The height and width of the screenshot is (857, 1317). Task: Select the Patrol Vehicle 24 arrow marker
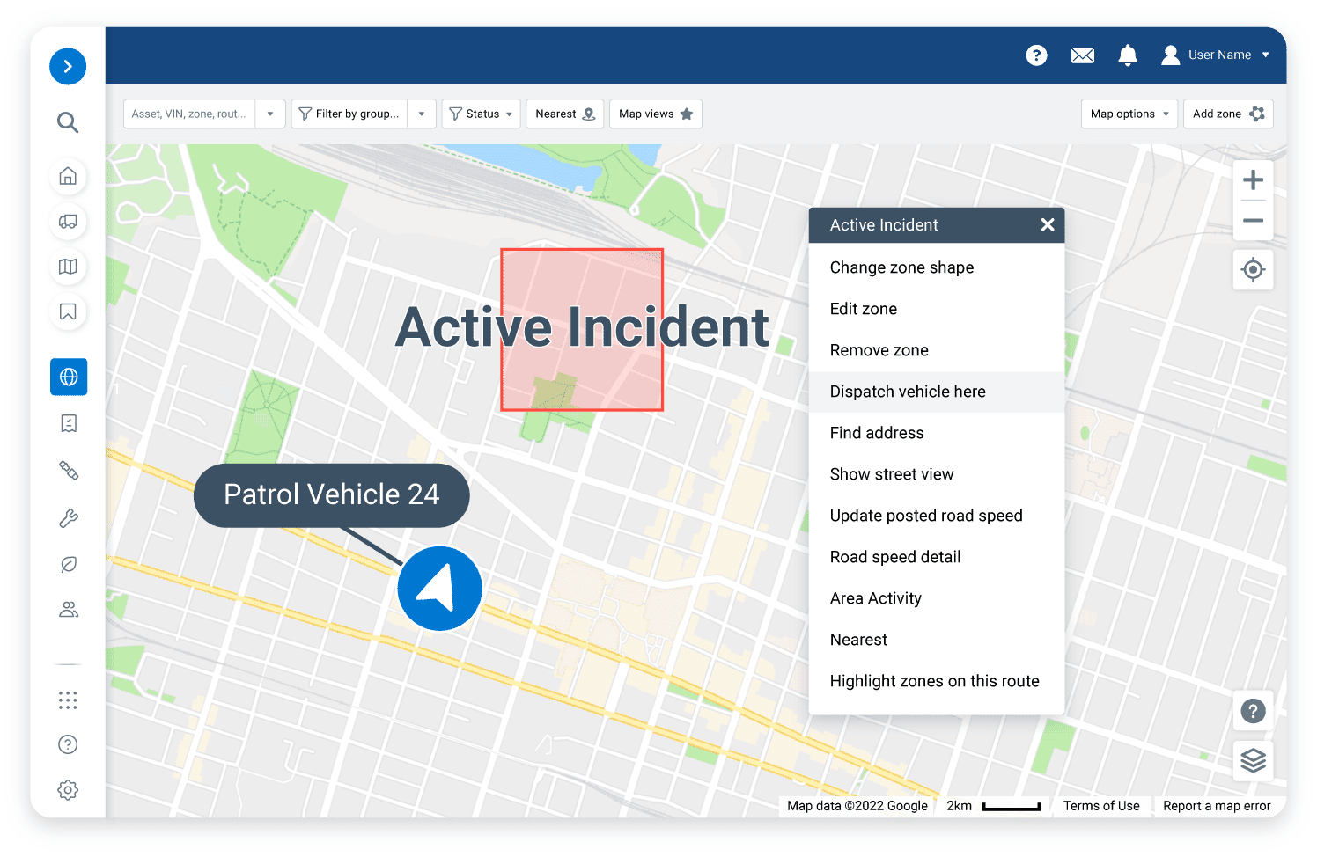click(439, 589)
